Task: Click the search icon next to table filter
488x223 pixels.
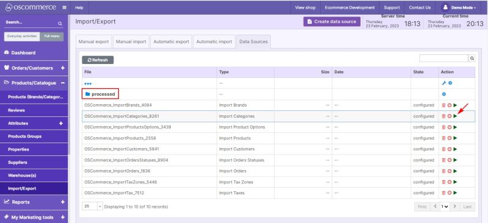Action: coord(472,58)
